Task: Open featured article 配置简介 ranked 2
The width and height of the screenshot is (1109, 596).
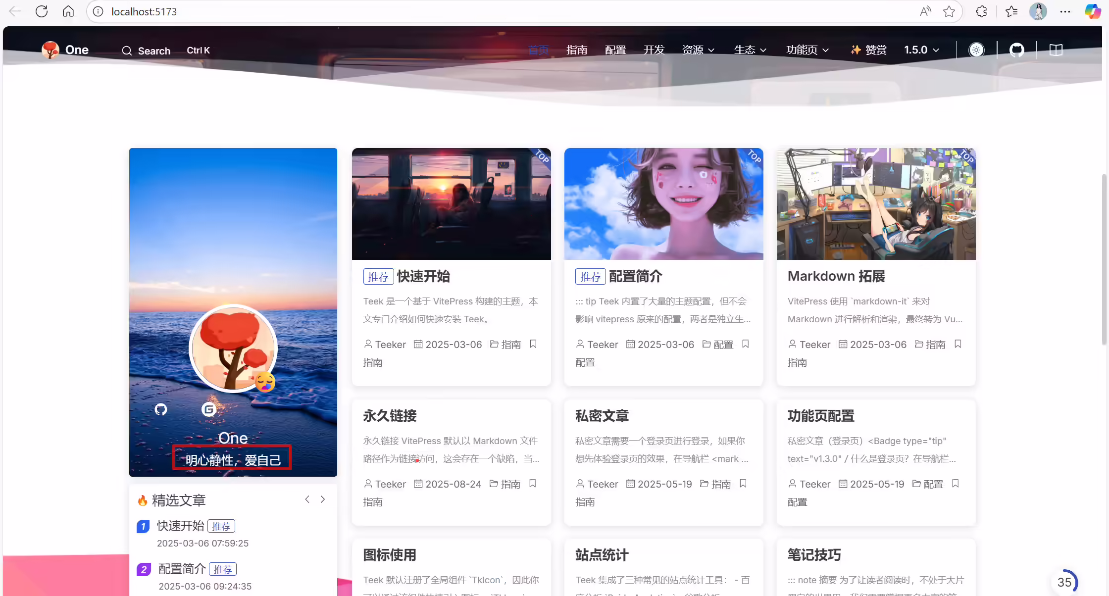Action: click(182, 569)
